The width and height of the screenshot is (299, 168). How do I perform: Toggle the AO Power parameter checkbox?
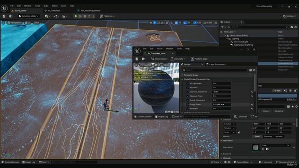[x=187, y=88]
